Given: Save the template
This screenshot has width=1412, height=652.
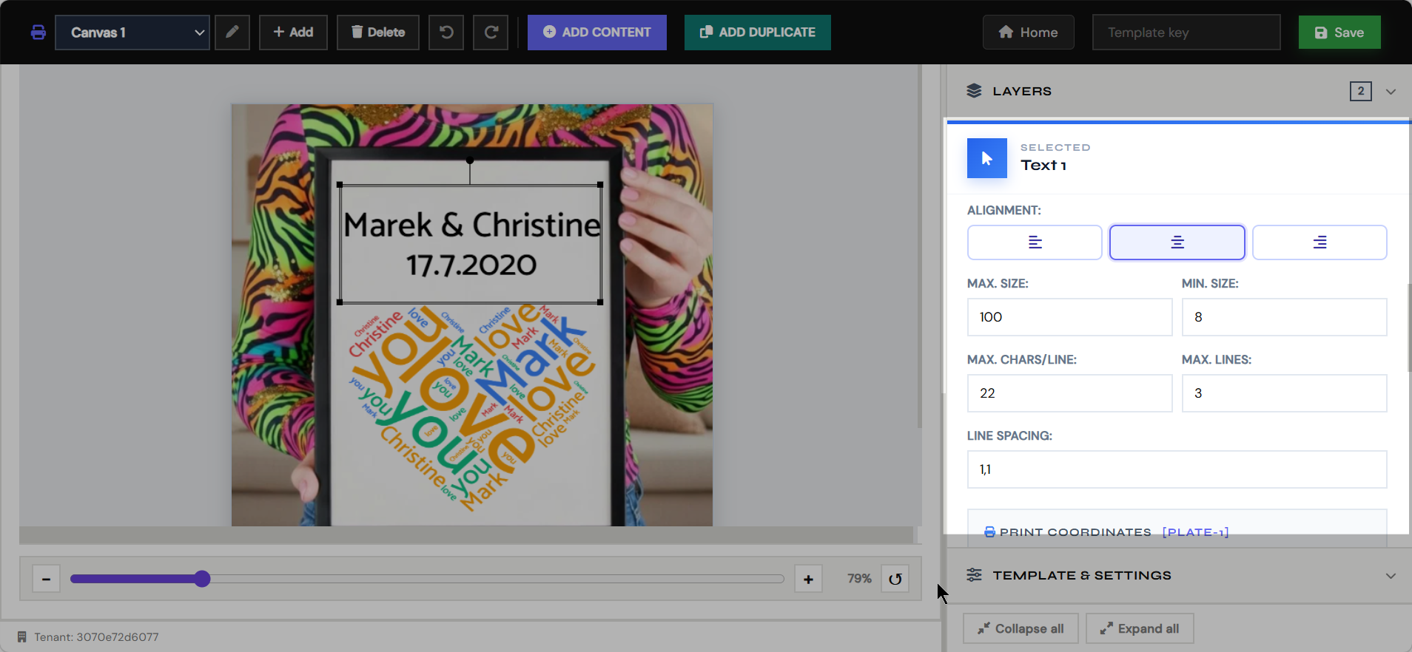Looking at the screenshot, I should [1339, 33].
